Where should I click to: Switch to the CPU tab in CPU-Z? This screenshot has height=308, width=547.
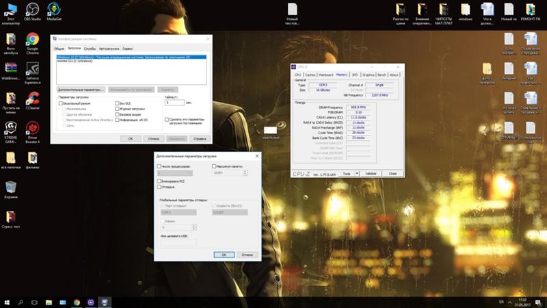click(297, 75)
